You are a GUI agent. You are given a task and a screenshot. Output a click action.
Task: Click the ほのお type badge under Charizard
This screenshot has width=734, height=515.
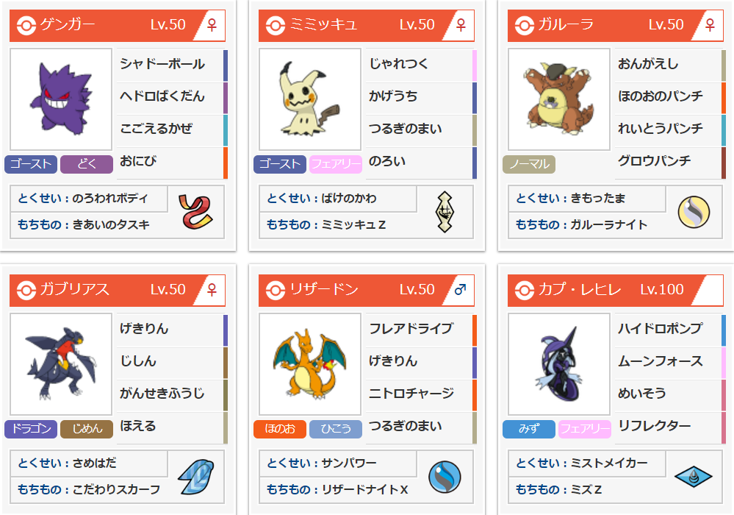click(x=280, y=429)
